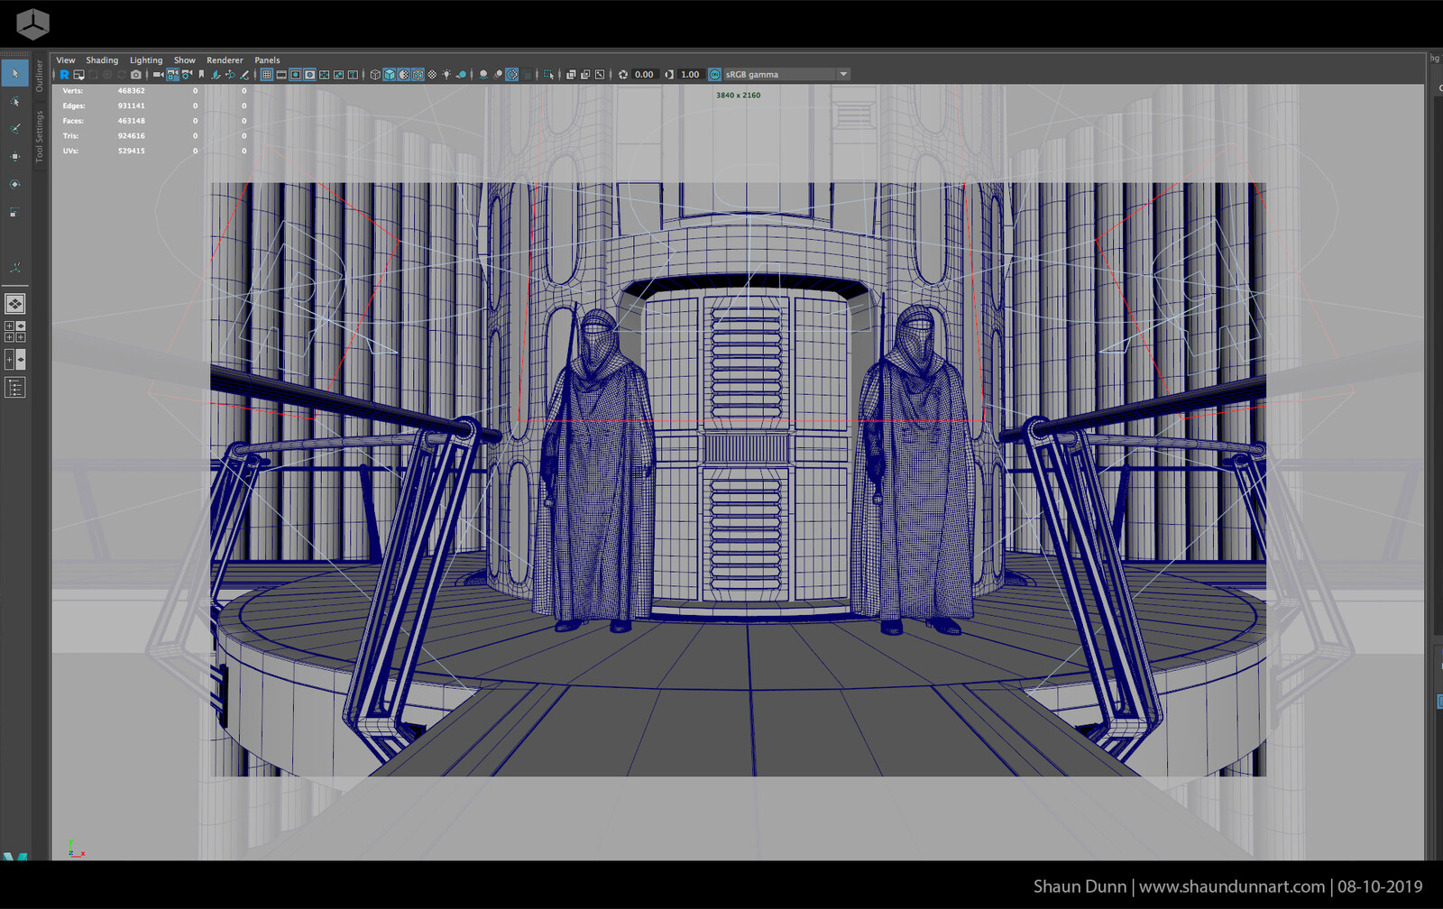Activate the Paint Selection tool
The image size is (1443, 909).
point(14,129)
